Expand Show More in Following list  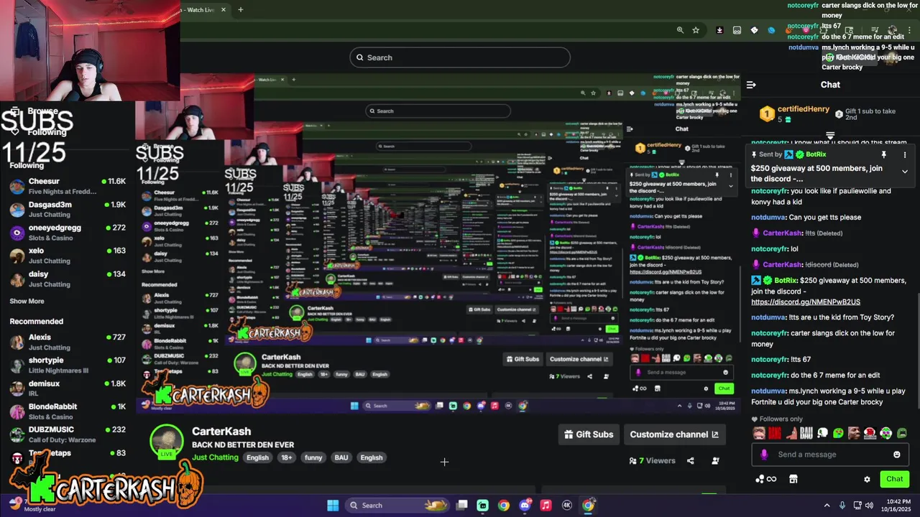coord(27,302)
